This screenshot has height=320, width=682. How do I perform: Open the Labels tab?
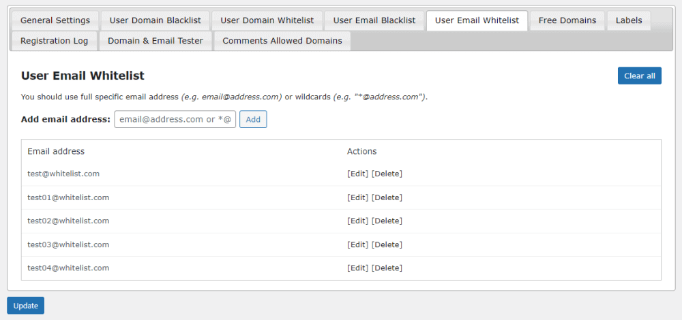(x=629, y=20)
